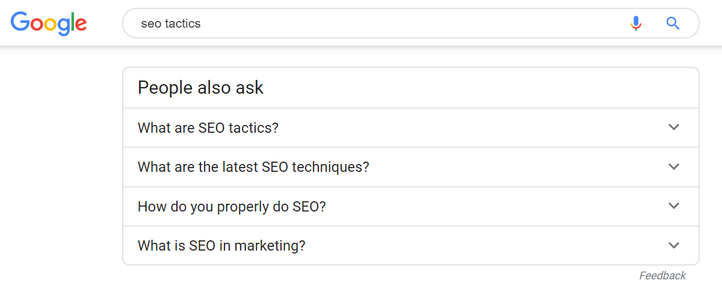
Task: Click header bar space right of search box
Action: point(710,24)
